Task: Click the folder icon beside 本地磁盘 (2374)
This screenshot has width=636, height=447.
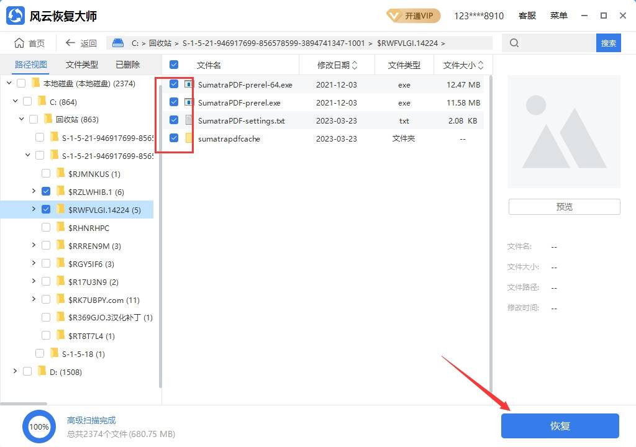Action: click(35, 83)
